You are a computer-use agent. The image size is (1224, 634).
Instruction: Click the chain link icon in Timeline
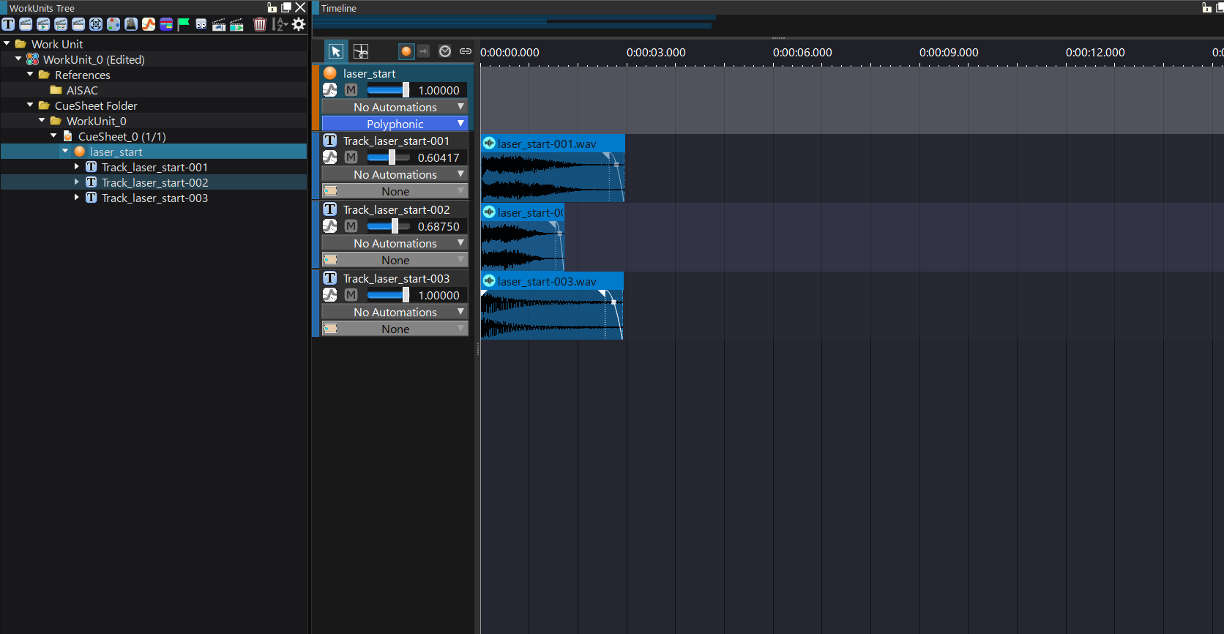465,51
